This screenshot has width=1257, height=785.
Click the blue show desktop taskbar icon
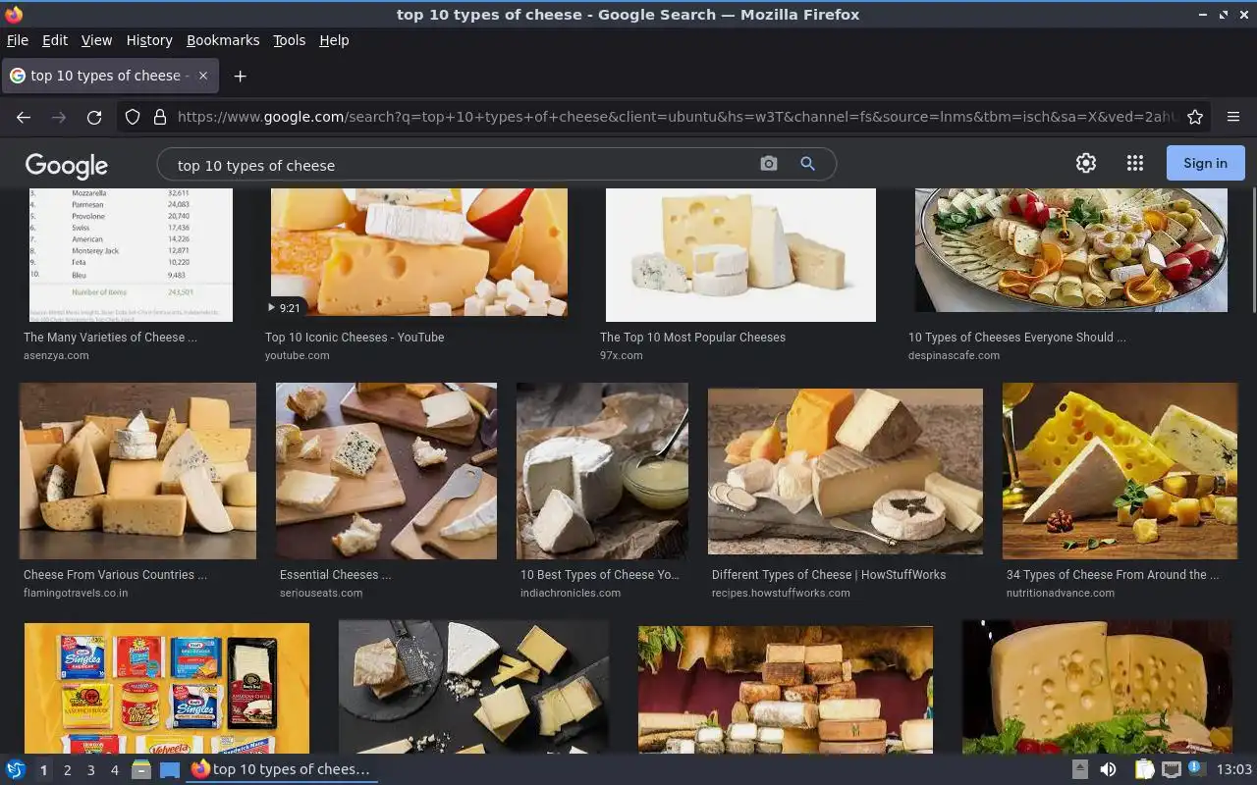[x=170, y=769]
